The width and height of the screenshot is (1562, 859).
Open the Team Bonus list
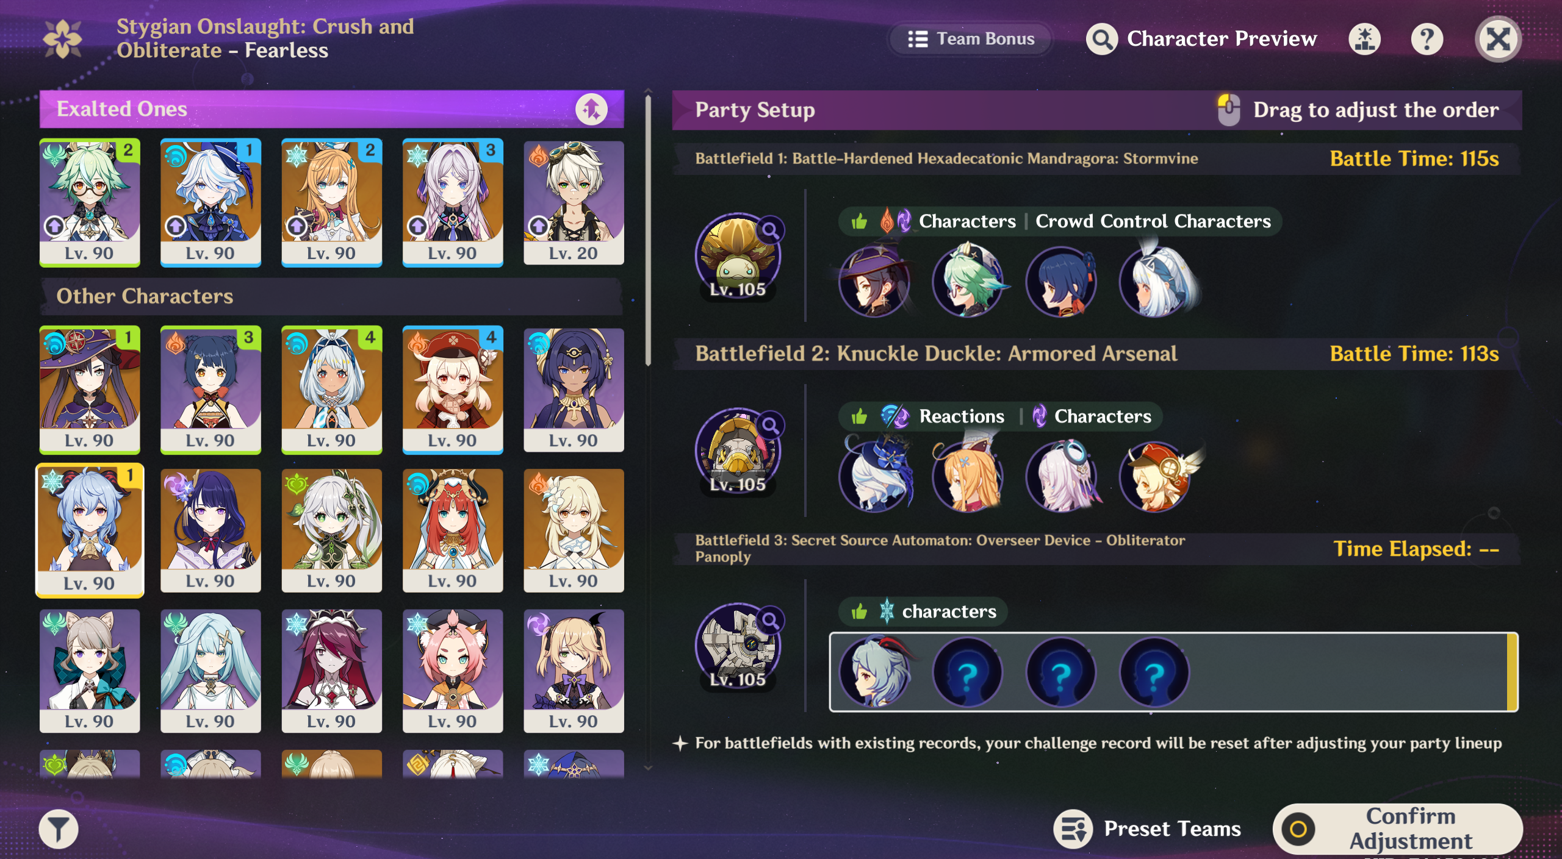click(970, 39)
